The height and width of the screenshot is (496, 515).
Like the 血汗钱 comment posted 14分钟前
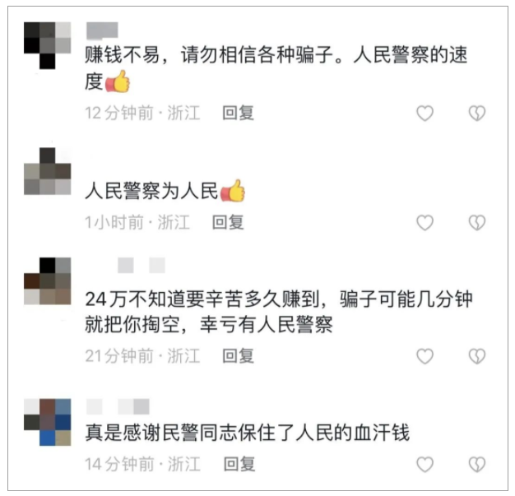point(425,465)
